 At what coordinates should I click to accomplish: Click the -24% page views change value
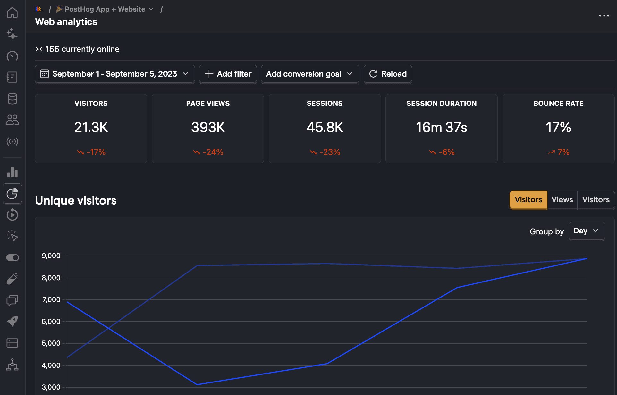point(213,152)
